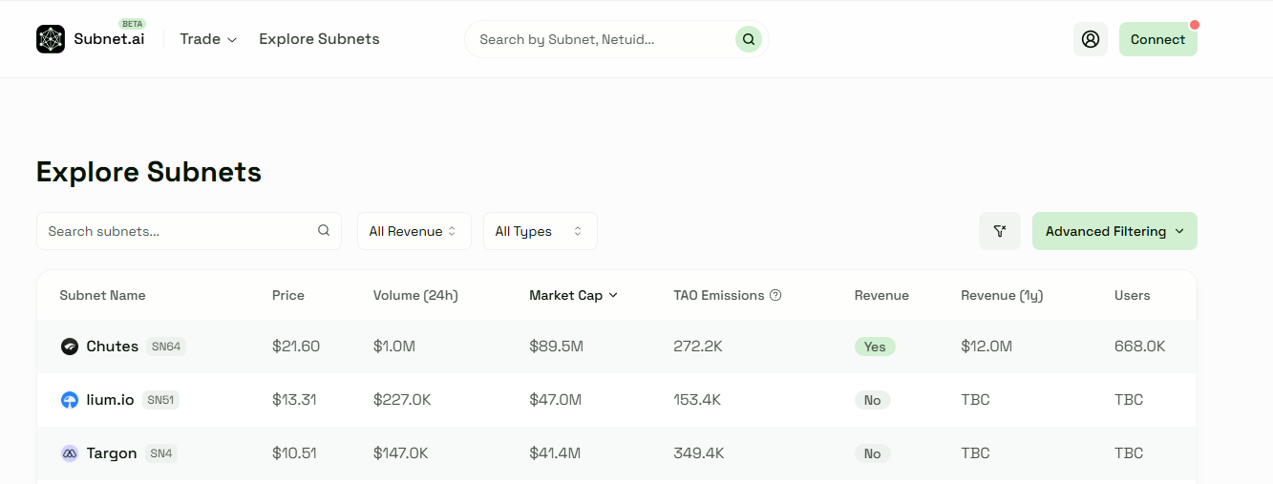The image size is (1273, 484).
Task: Sort by the Volume (24h) column header
Action: click(x=415, y=295)
